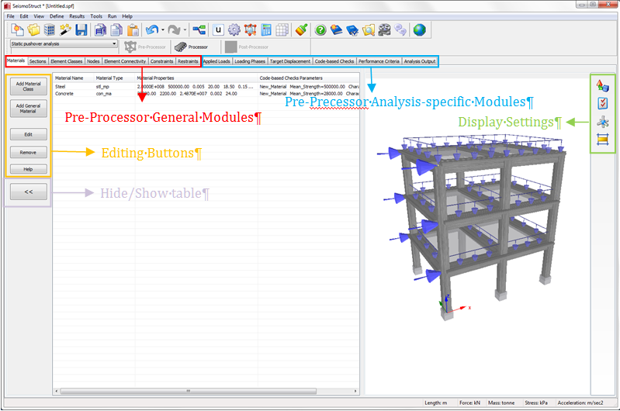This screenshot has height=411, width=620.
Task: Open the wizard wand tool
Action: [65, 30]
